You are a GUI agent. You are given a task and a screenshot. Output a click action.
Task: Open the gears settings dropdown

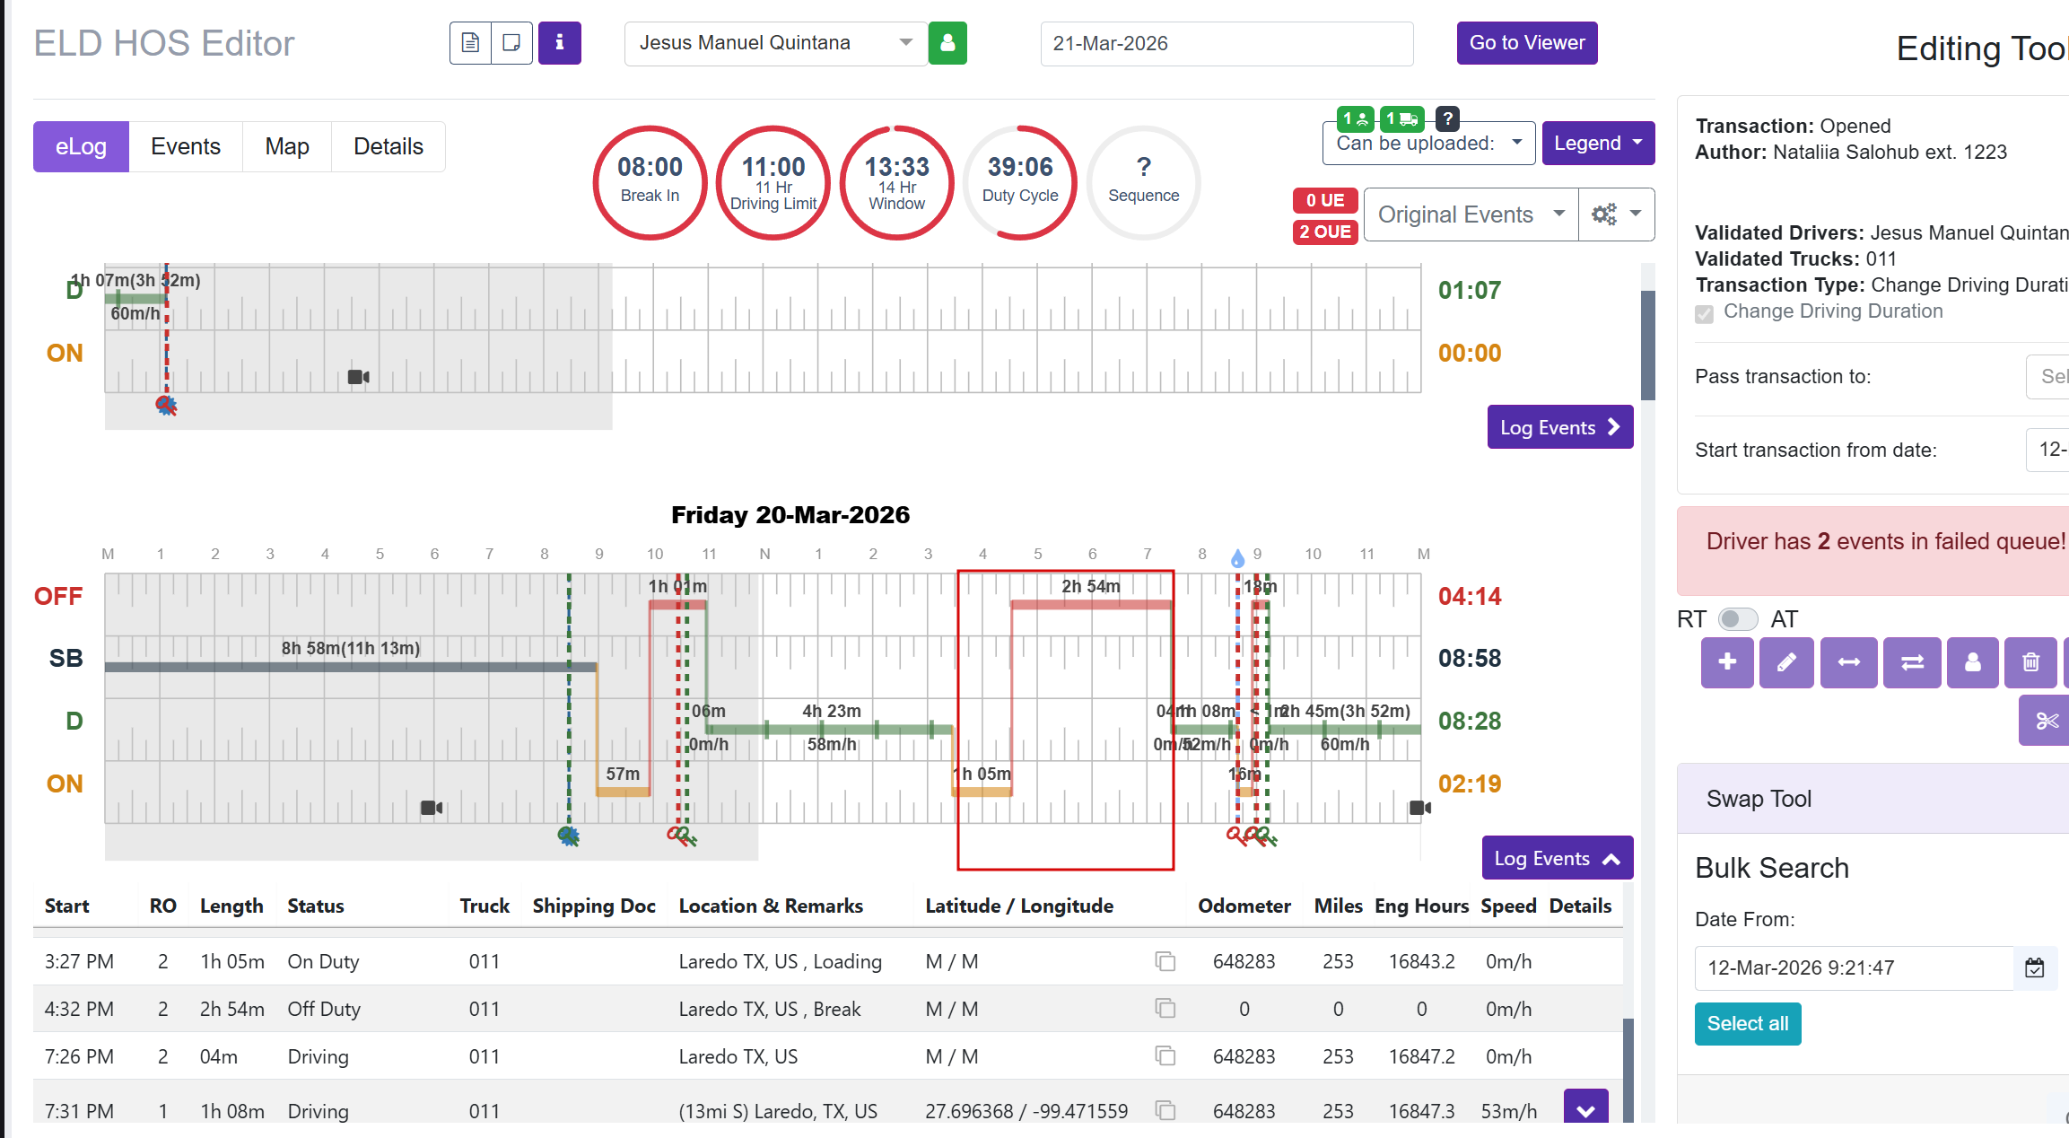point(1616,214)
